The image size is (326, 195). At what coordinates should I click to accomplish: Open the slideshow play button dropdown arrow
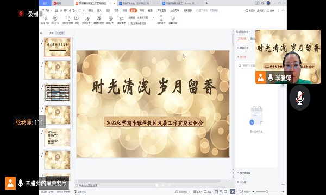(x=237, y=192)
